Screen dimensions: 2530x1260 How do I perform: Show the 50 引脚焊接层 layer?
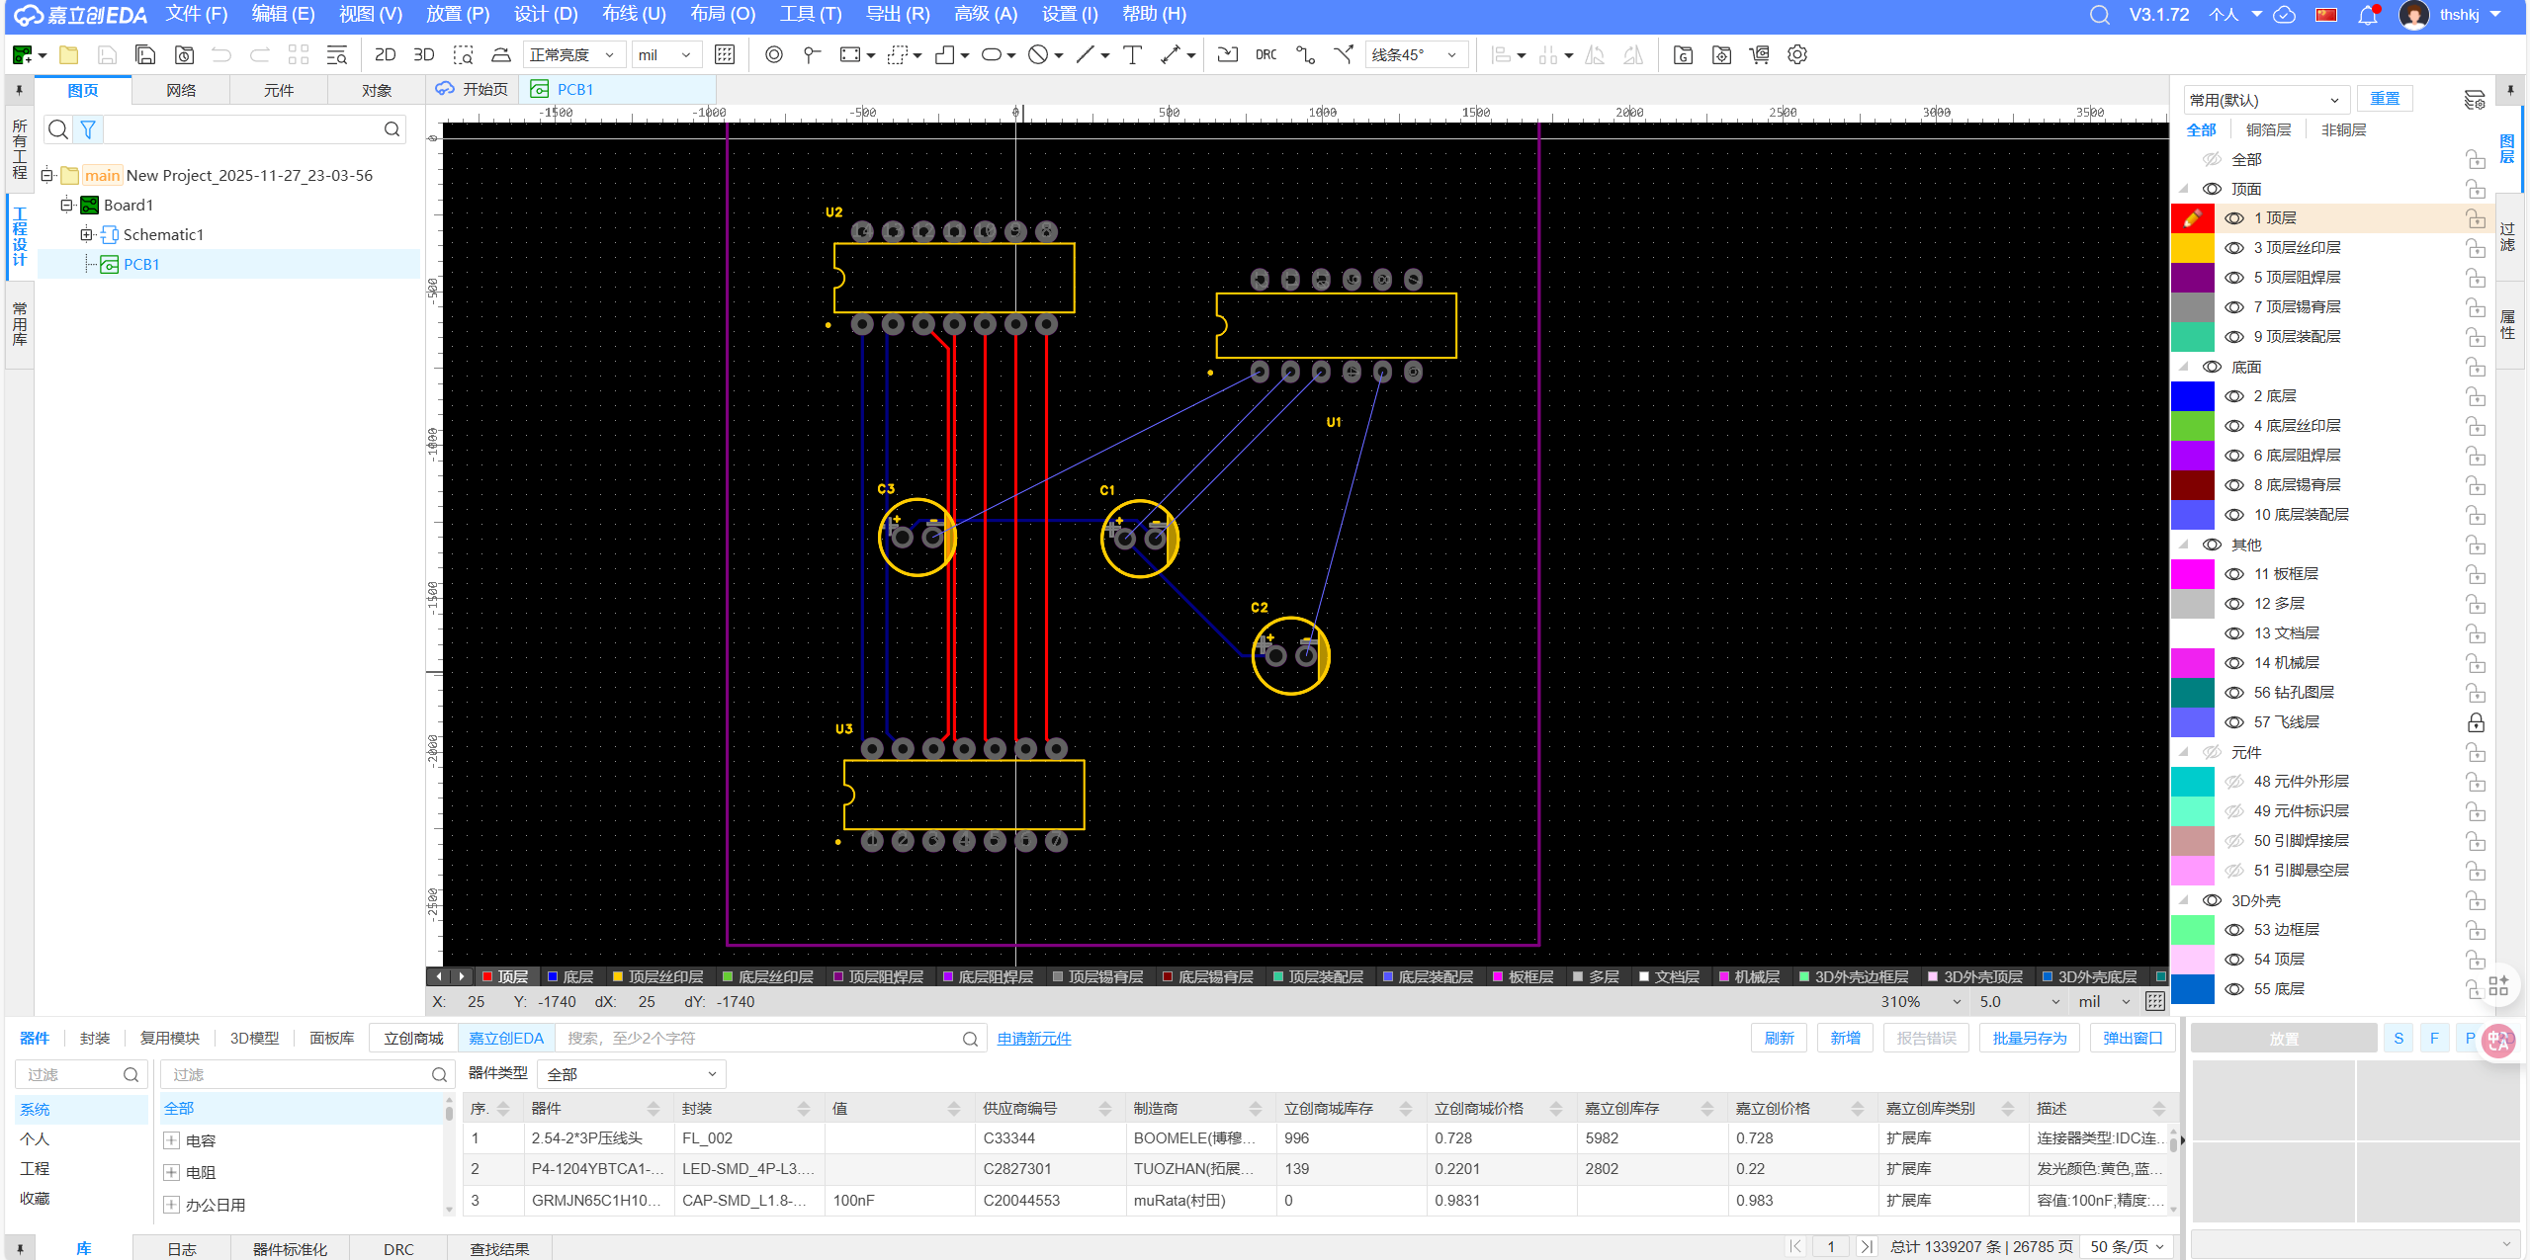(2234, 841)
